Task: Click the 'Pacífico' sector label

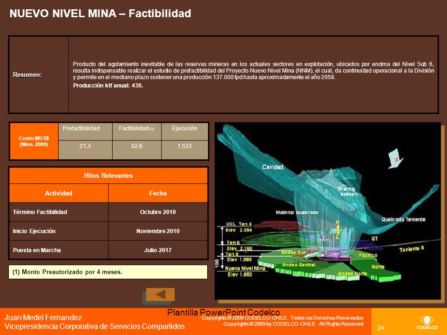Action: click(368, 255)
